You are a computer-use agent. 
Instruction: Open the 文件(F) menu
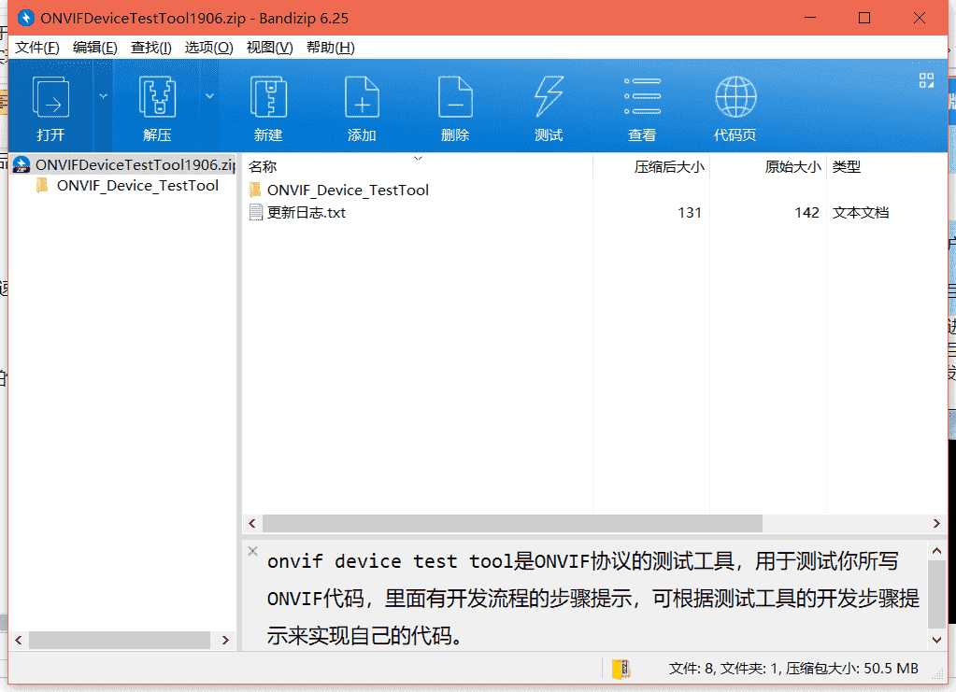click(36, 48)
